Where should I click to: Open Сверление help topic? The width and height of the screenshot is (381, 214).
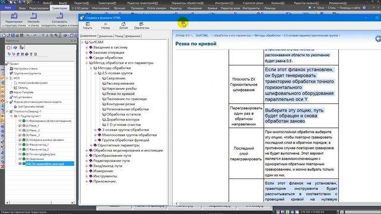click(117, 78)
